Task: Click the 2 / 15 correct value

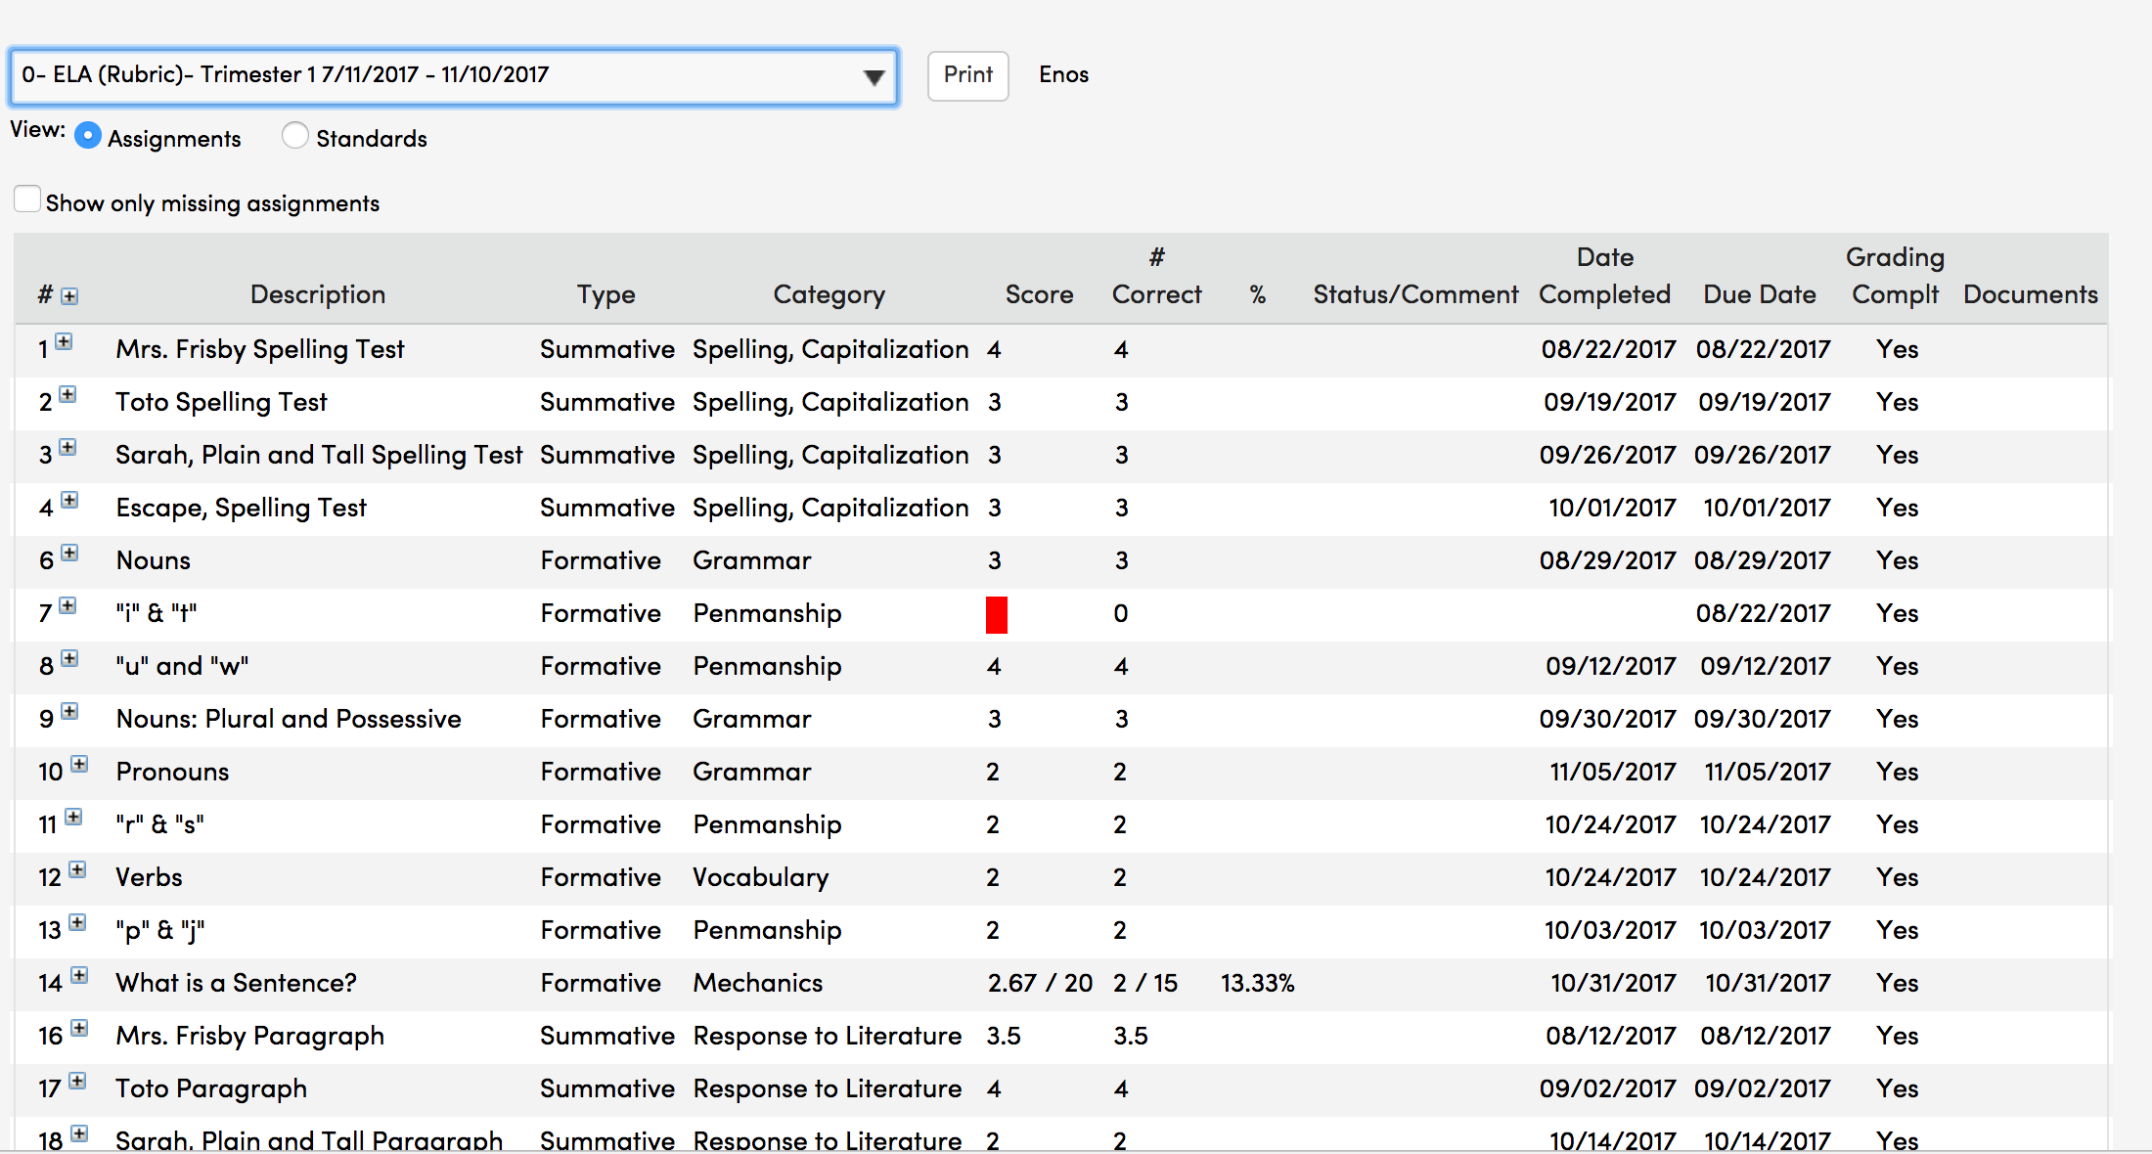Action: click(1145, 983)
